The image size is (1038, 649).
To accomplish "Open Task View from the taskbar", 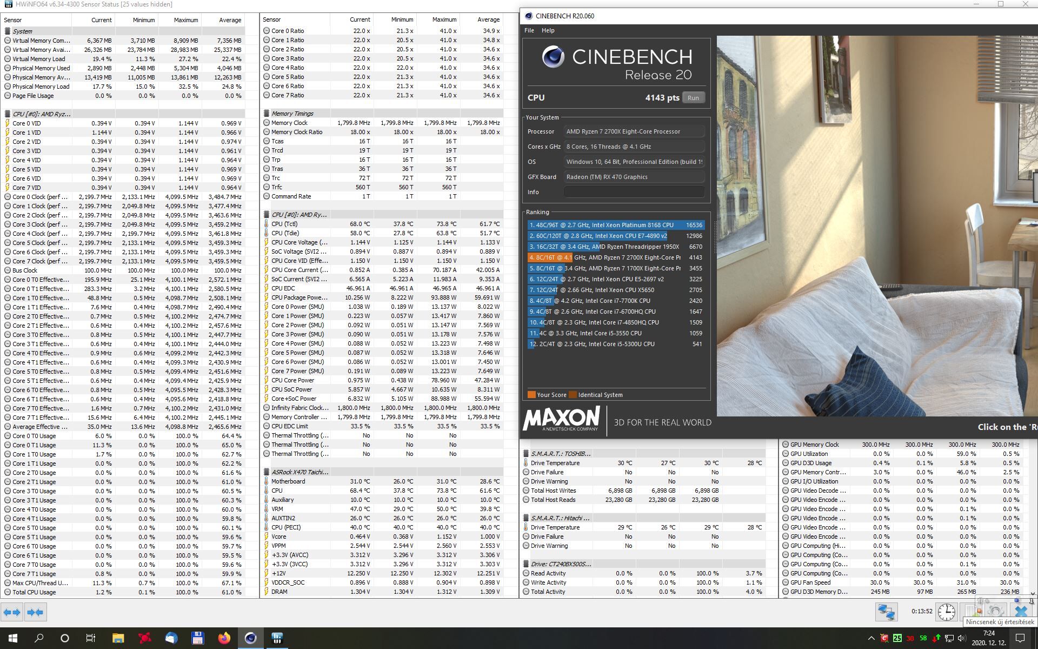I will tap(91, 638).
